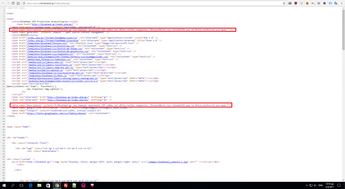Click the network tray icon
Screen dimensions: 345x189
(311, 186)
